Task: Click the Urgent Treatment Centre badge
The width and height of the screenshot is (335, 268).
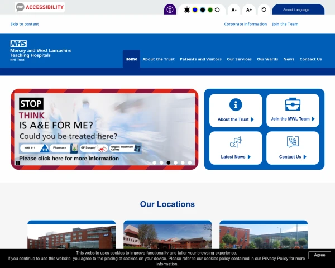Action: pos(125,148)
